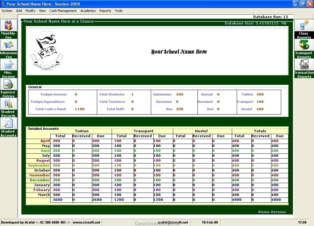Open Expence Entries from the sidebar
This screenshot has height=226, width=314.
pos(9,88)
